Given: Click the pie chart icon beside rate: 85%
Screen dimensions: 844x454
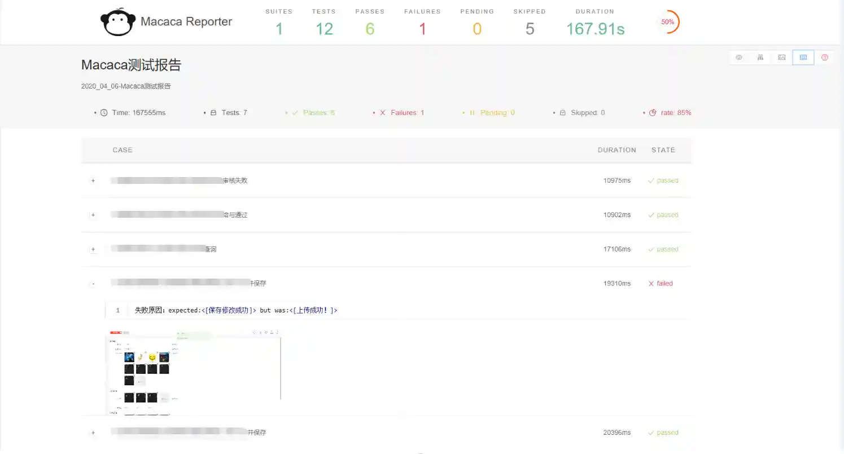Looking at the screenshot, I should tap(653, 113).
